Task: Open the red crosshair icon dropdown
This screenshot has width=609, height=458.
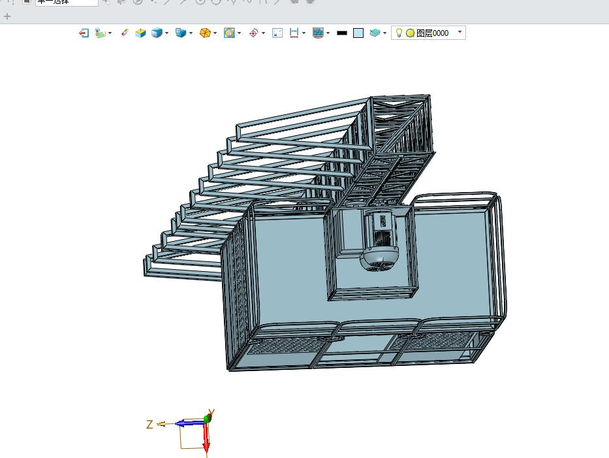Action: coord(264,33)
